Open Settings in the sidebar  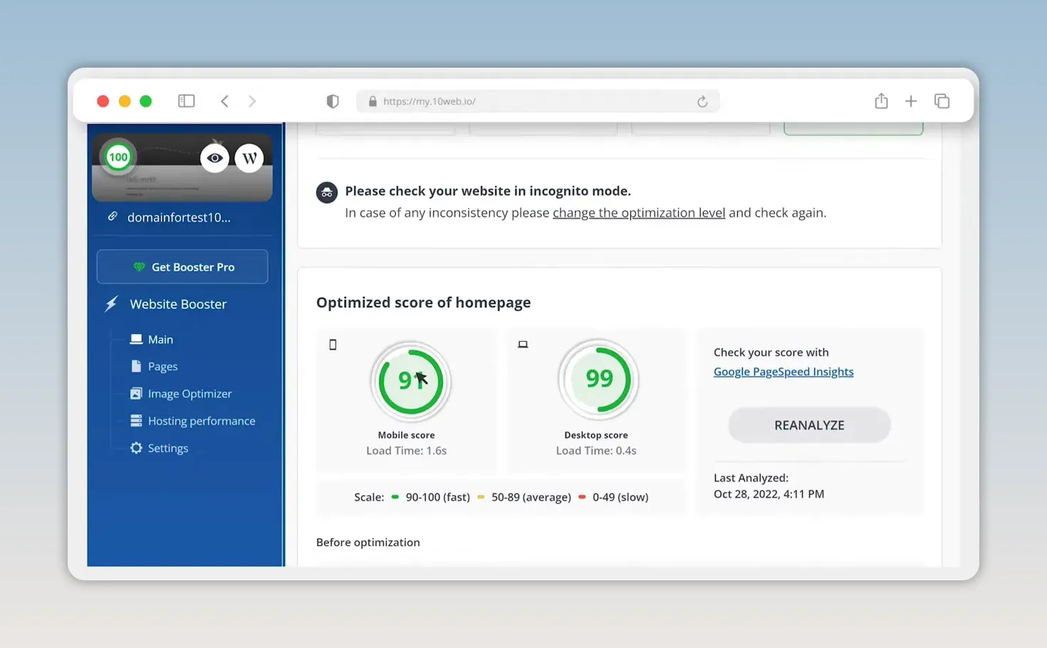168,448
